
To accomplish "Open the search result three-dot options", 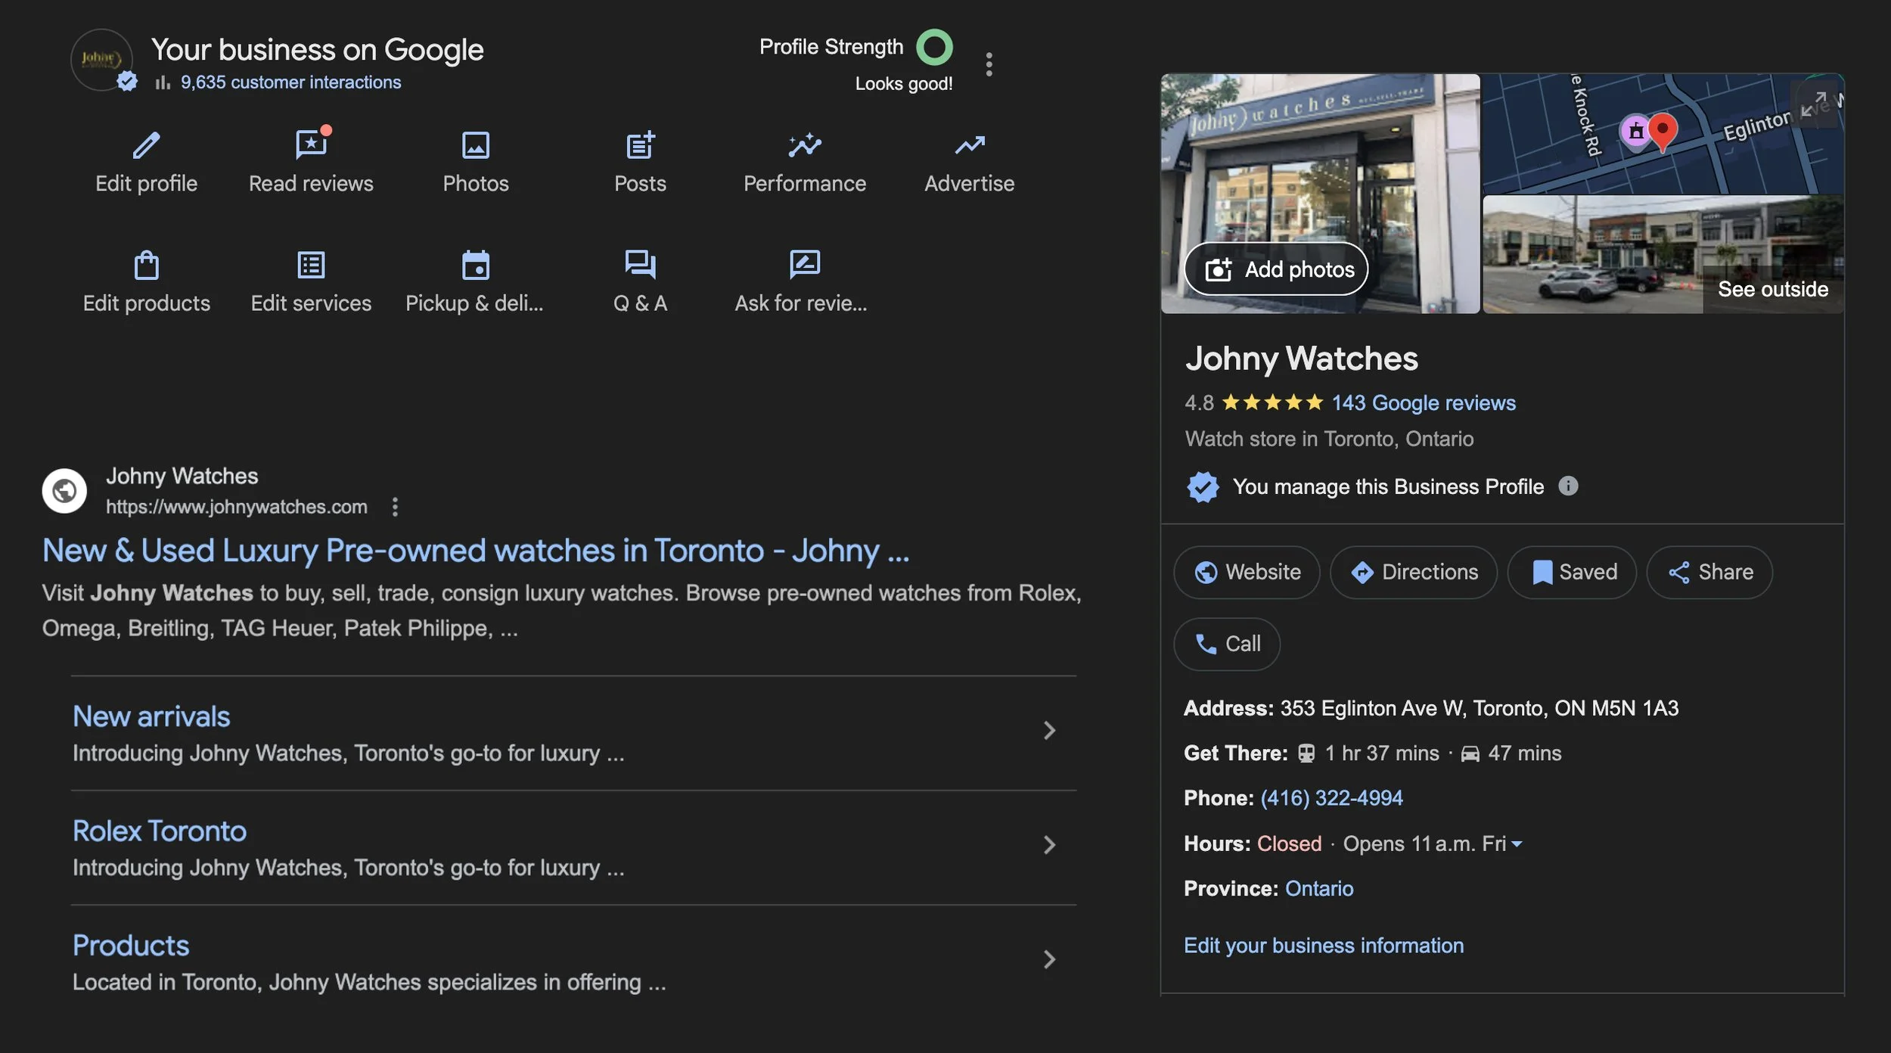I will (x=395, y=507).
